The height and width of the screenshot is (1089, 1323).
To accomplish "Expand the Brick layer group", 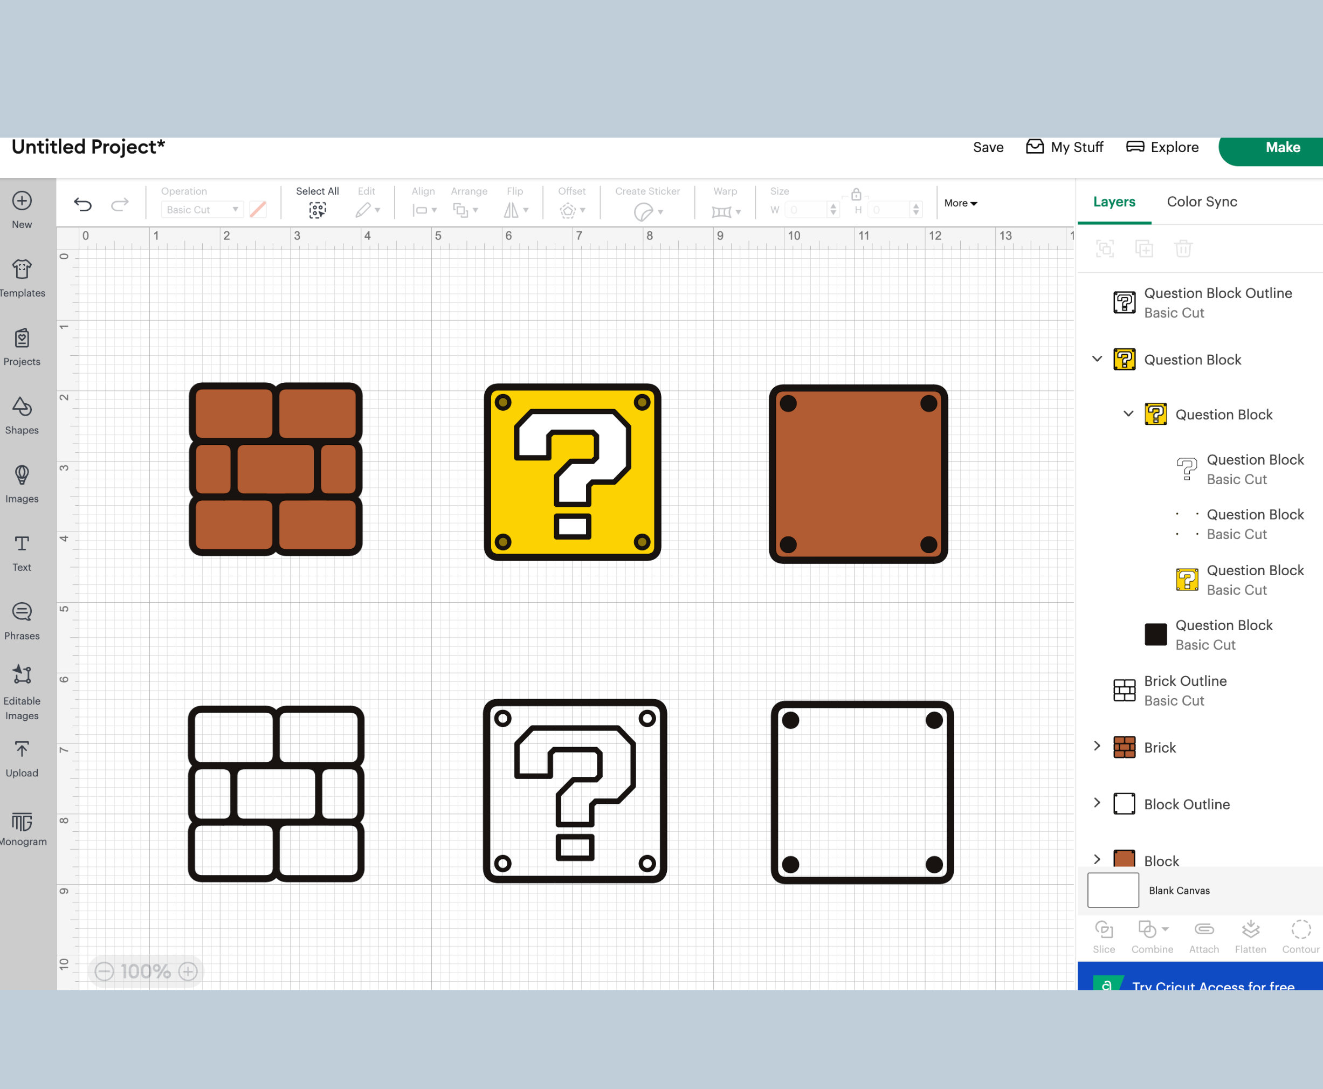I will click(1097, 747).
